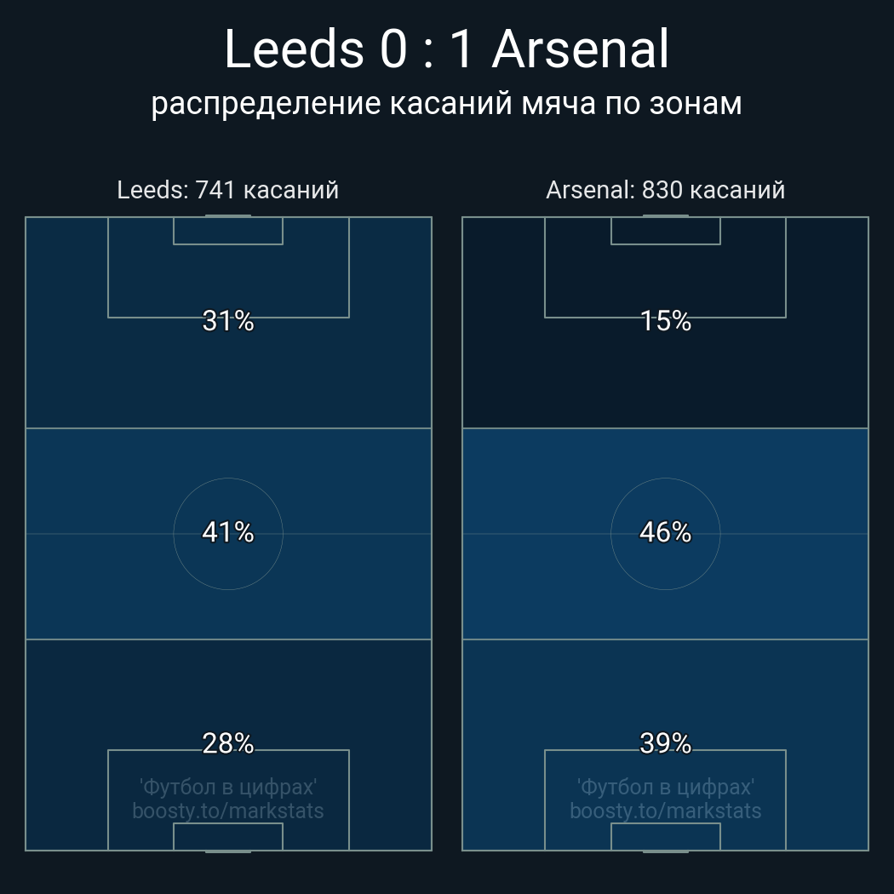
Task: Click the 31% value on Leeds pitch
Action: click(228, 321)
